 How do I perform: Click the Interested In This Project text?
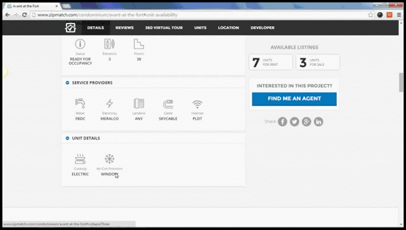click(294, 86)
